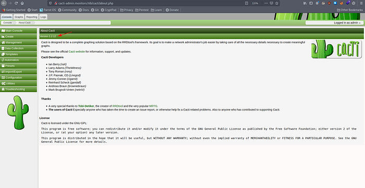Open the Getting Started bookmark

pos(14,10)
